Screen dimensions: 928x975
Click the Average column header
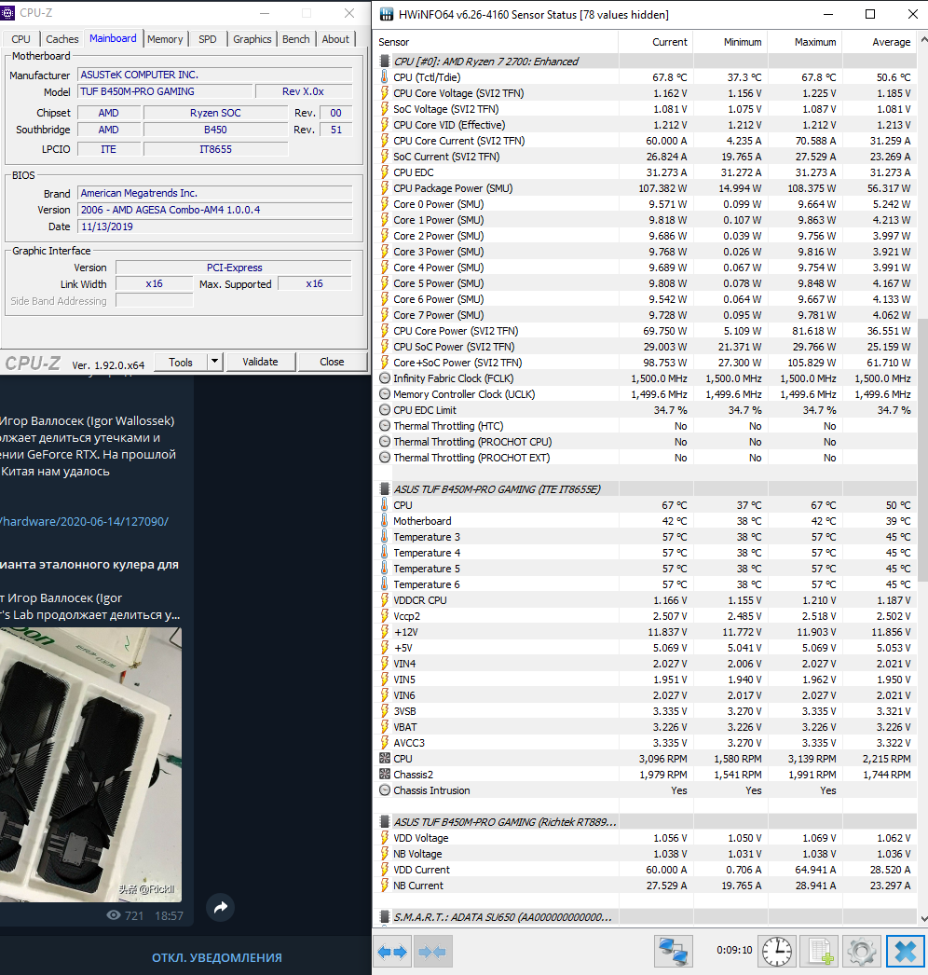tap(880, 42)
